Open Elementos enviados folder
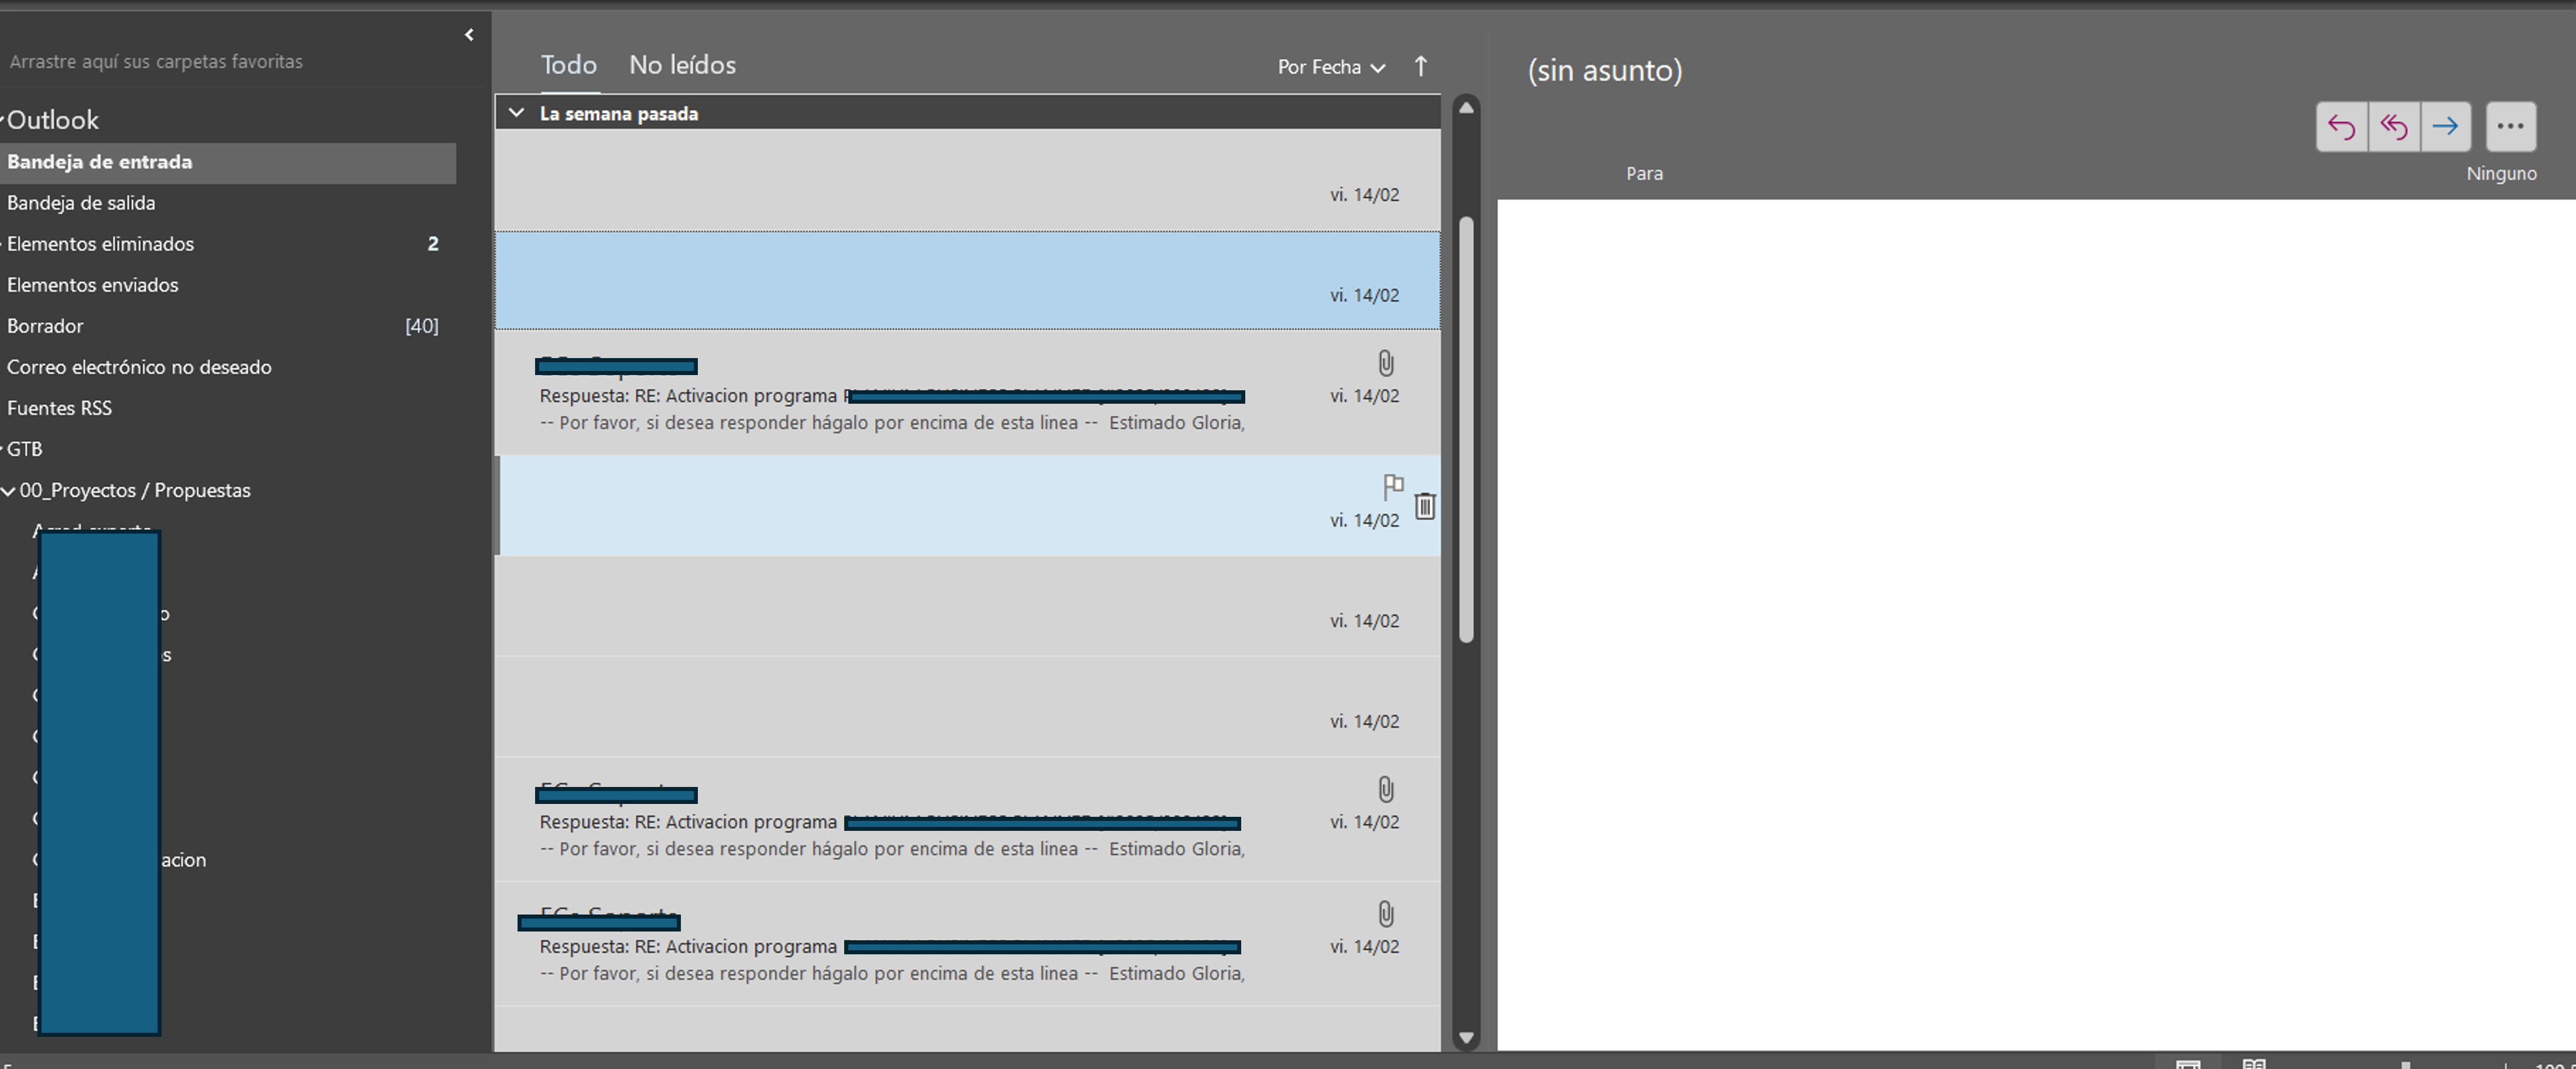Image resolution: width=2576 pixels, height=1069 pixels. (x=228, y=285)
